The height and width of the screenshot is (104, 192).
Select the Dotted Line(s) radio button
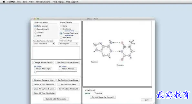pyautogui.click(x=35, y=29)
